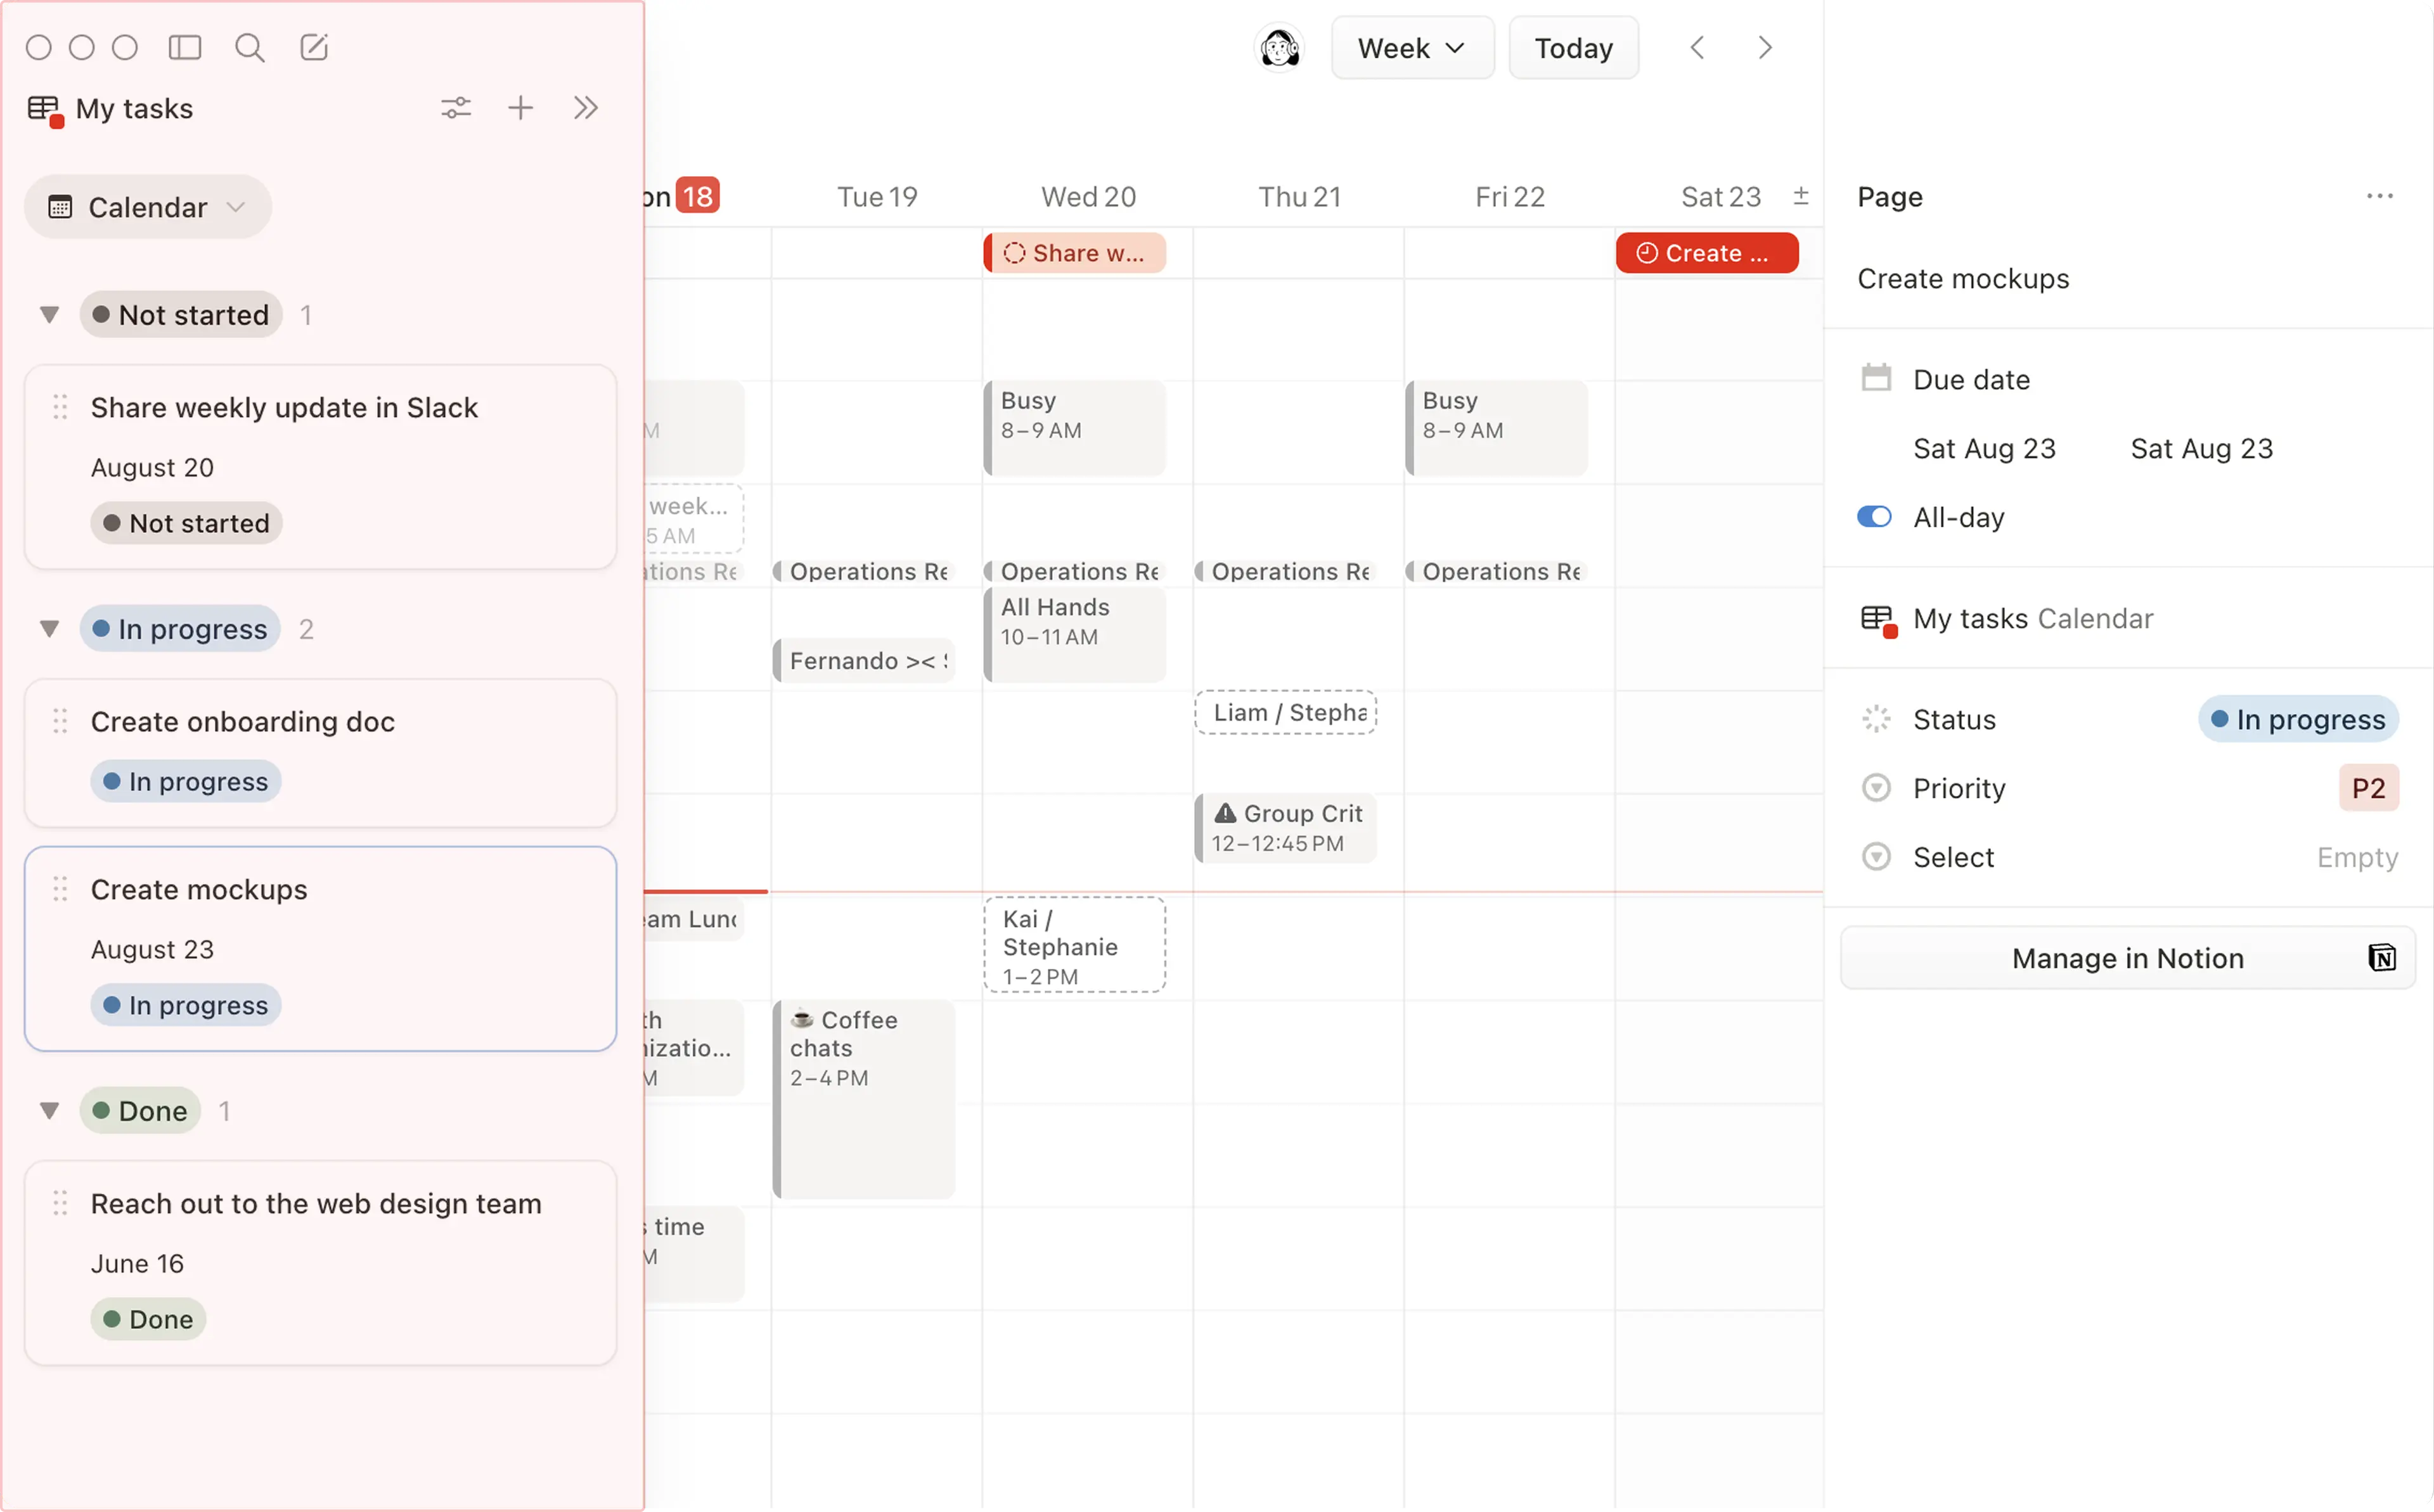The height and width of the screenshot is (1512, 2434).
Task: Add a new task with plus icon
Action: coord(520,108)
